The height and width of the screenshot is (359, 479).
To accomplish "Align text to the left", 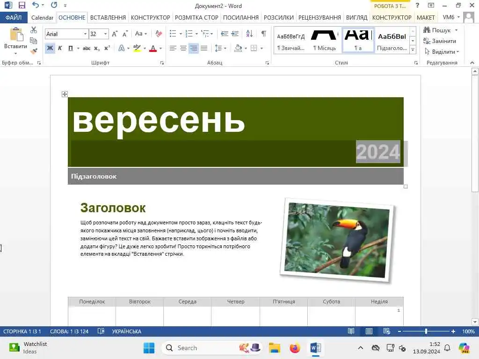I will point(173,48).
